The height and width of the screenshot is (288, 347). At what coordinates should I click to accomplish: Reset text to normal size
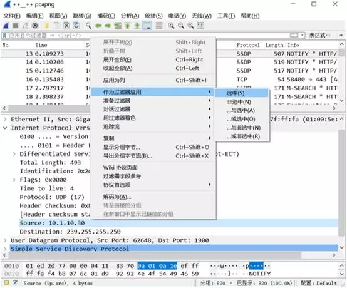[190, 26]
